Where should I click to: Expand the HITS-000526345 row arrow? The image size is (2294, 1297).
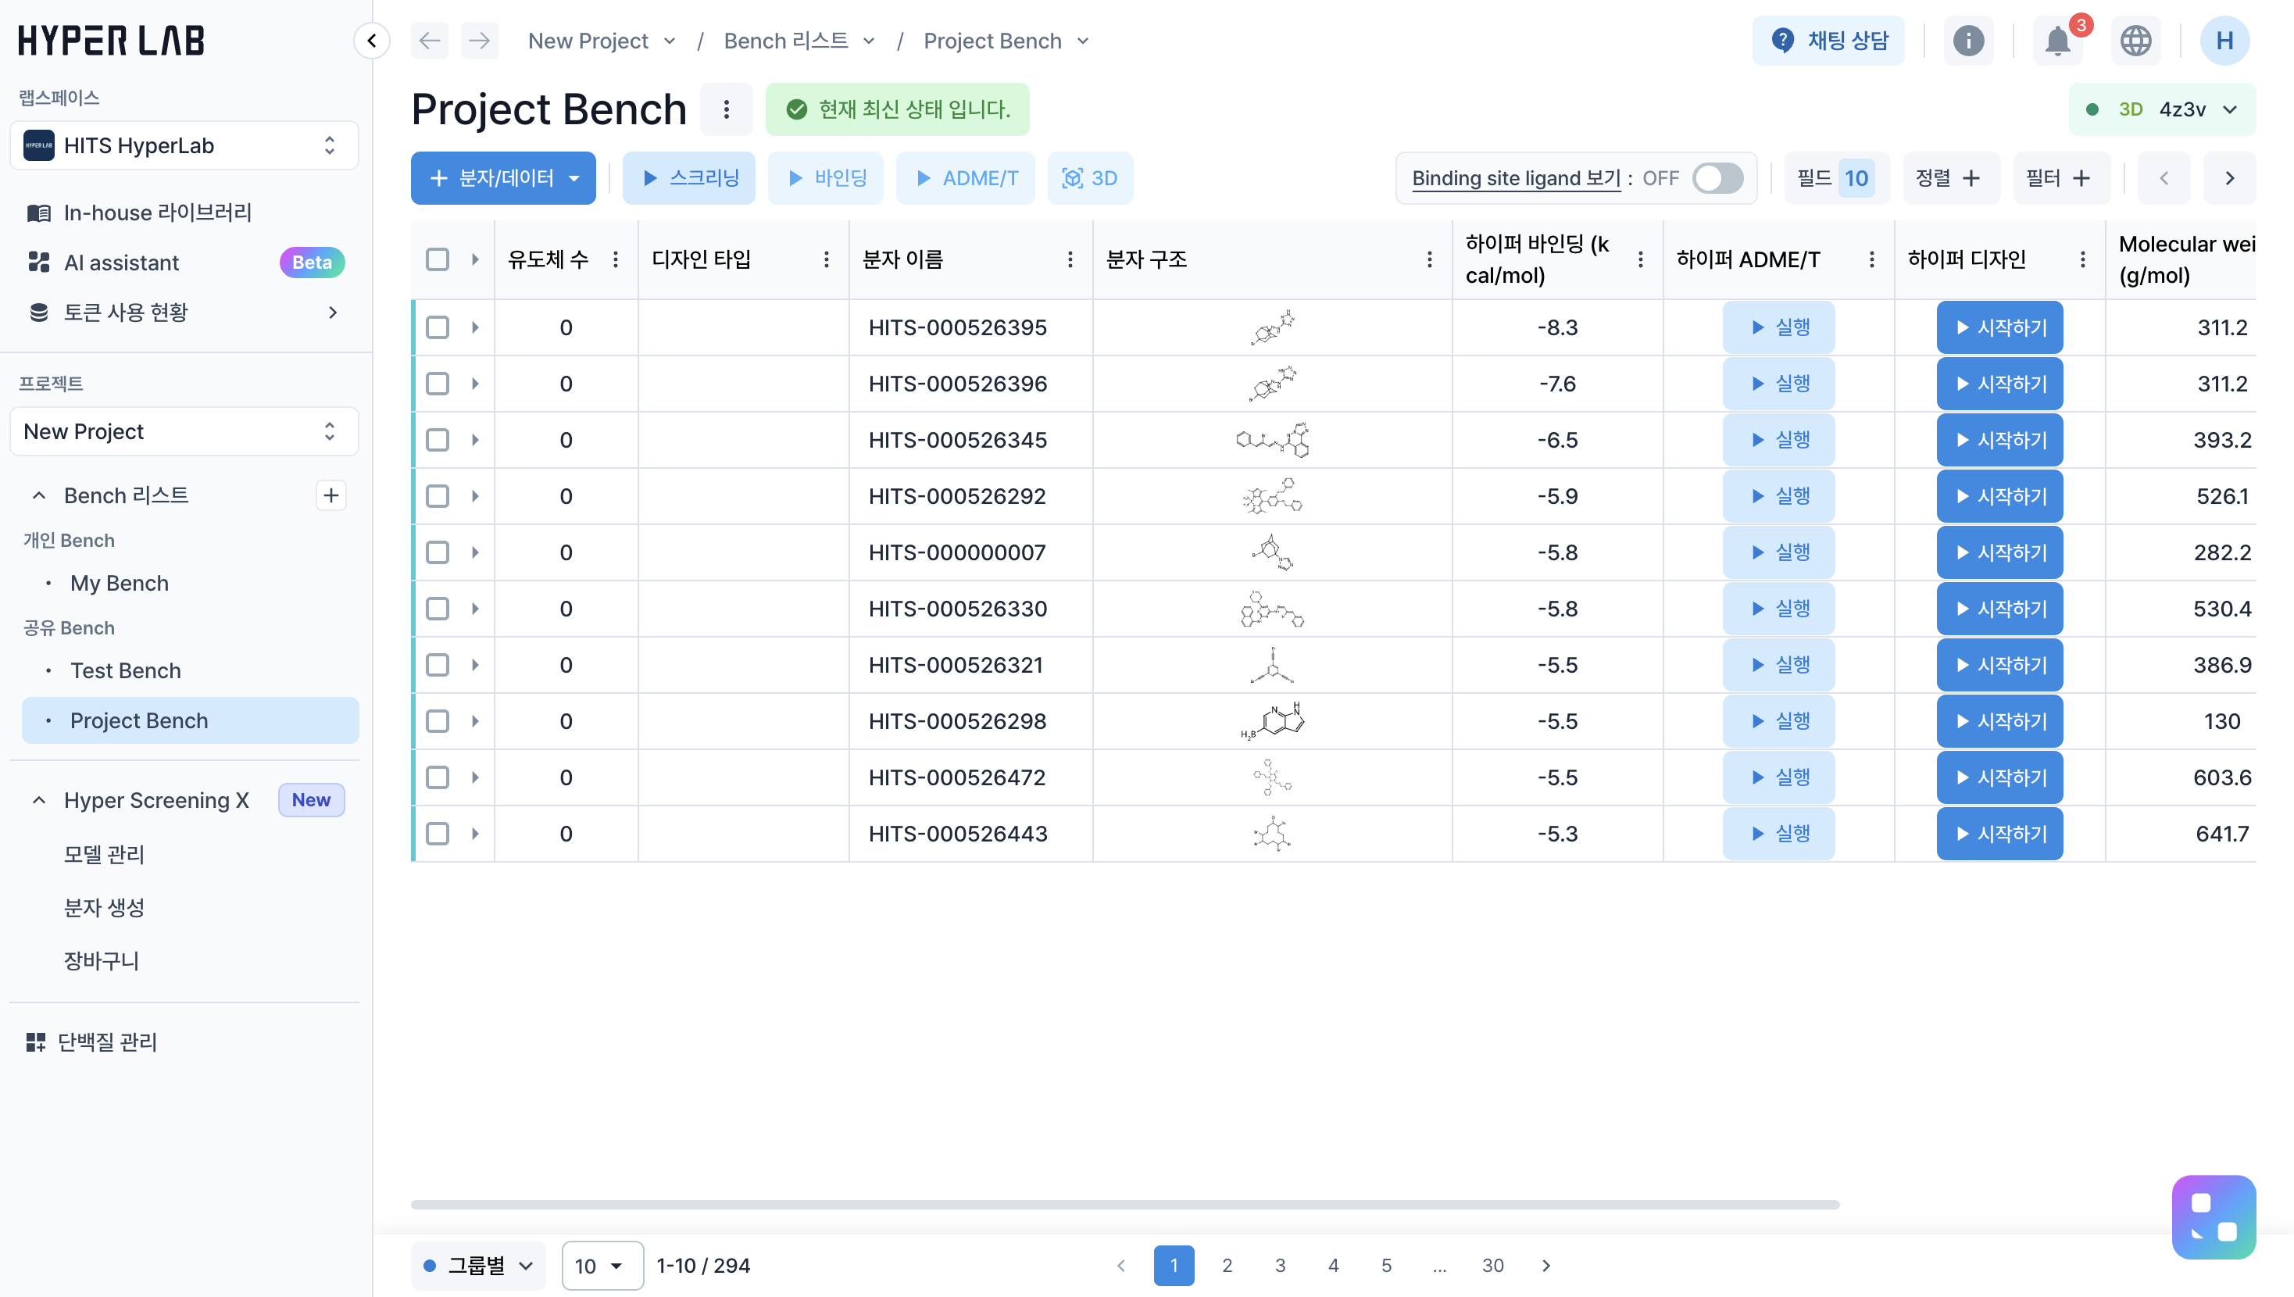click(474, 440)
